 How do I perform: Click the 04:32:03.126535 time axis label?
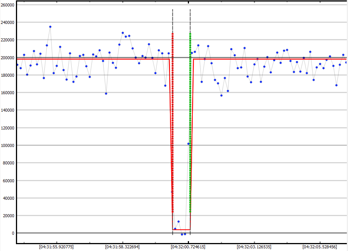click(x=254, y=247)
